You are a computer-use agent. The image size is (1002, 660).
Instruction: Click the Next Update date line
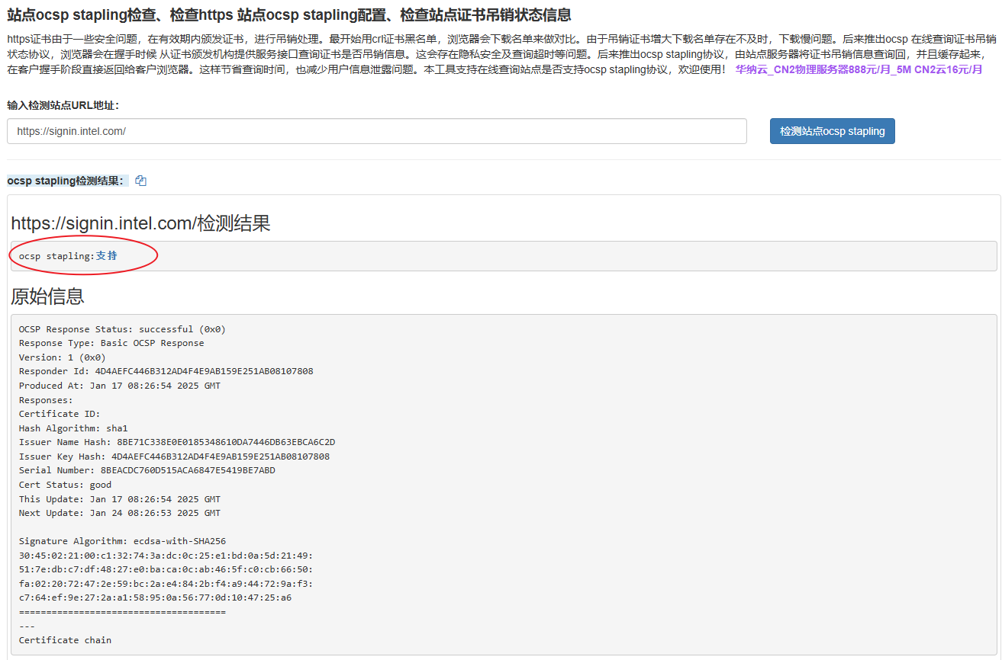point(119,513)
